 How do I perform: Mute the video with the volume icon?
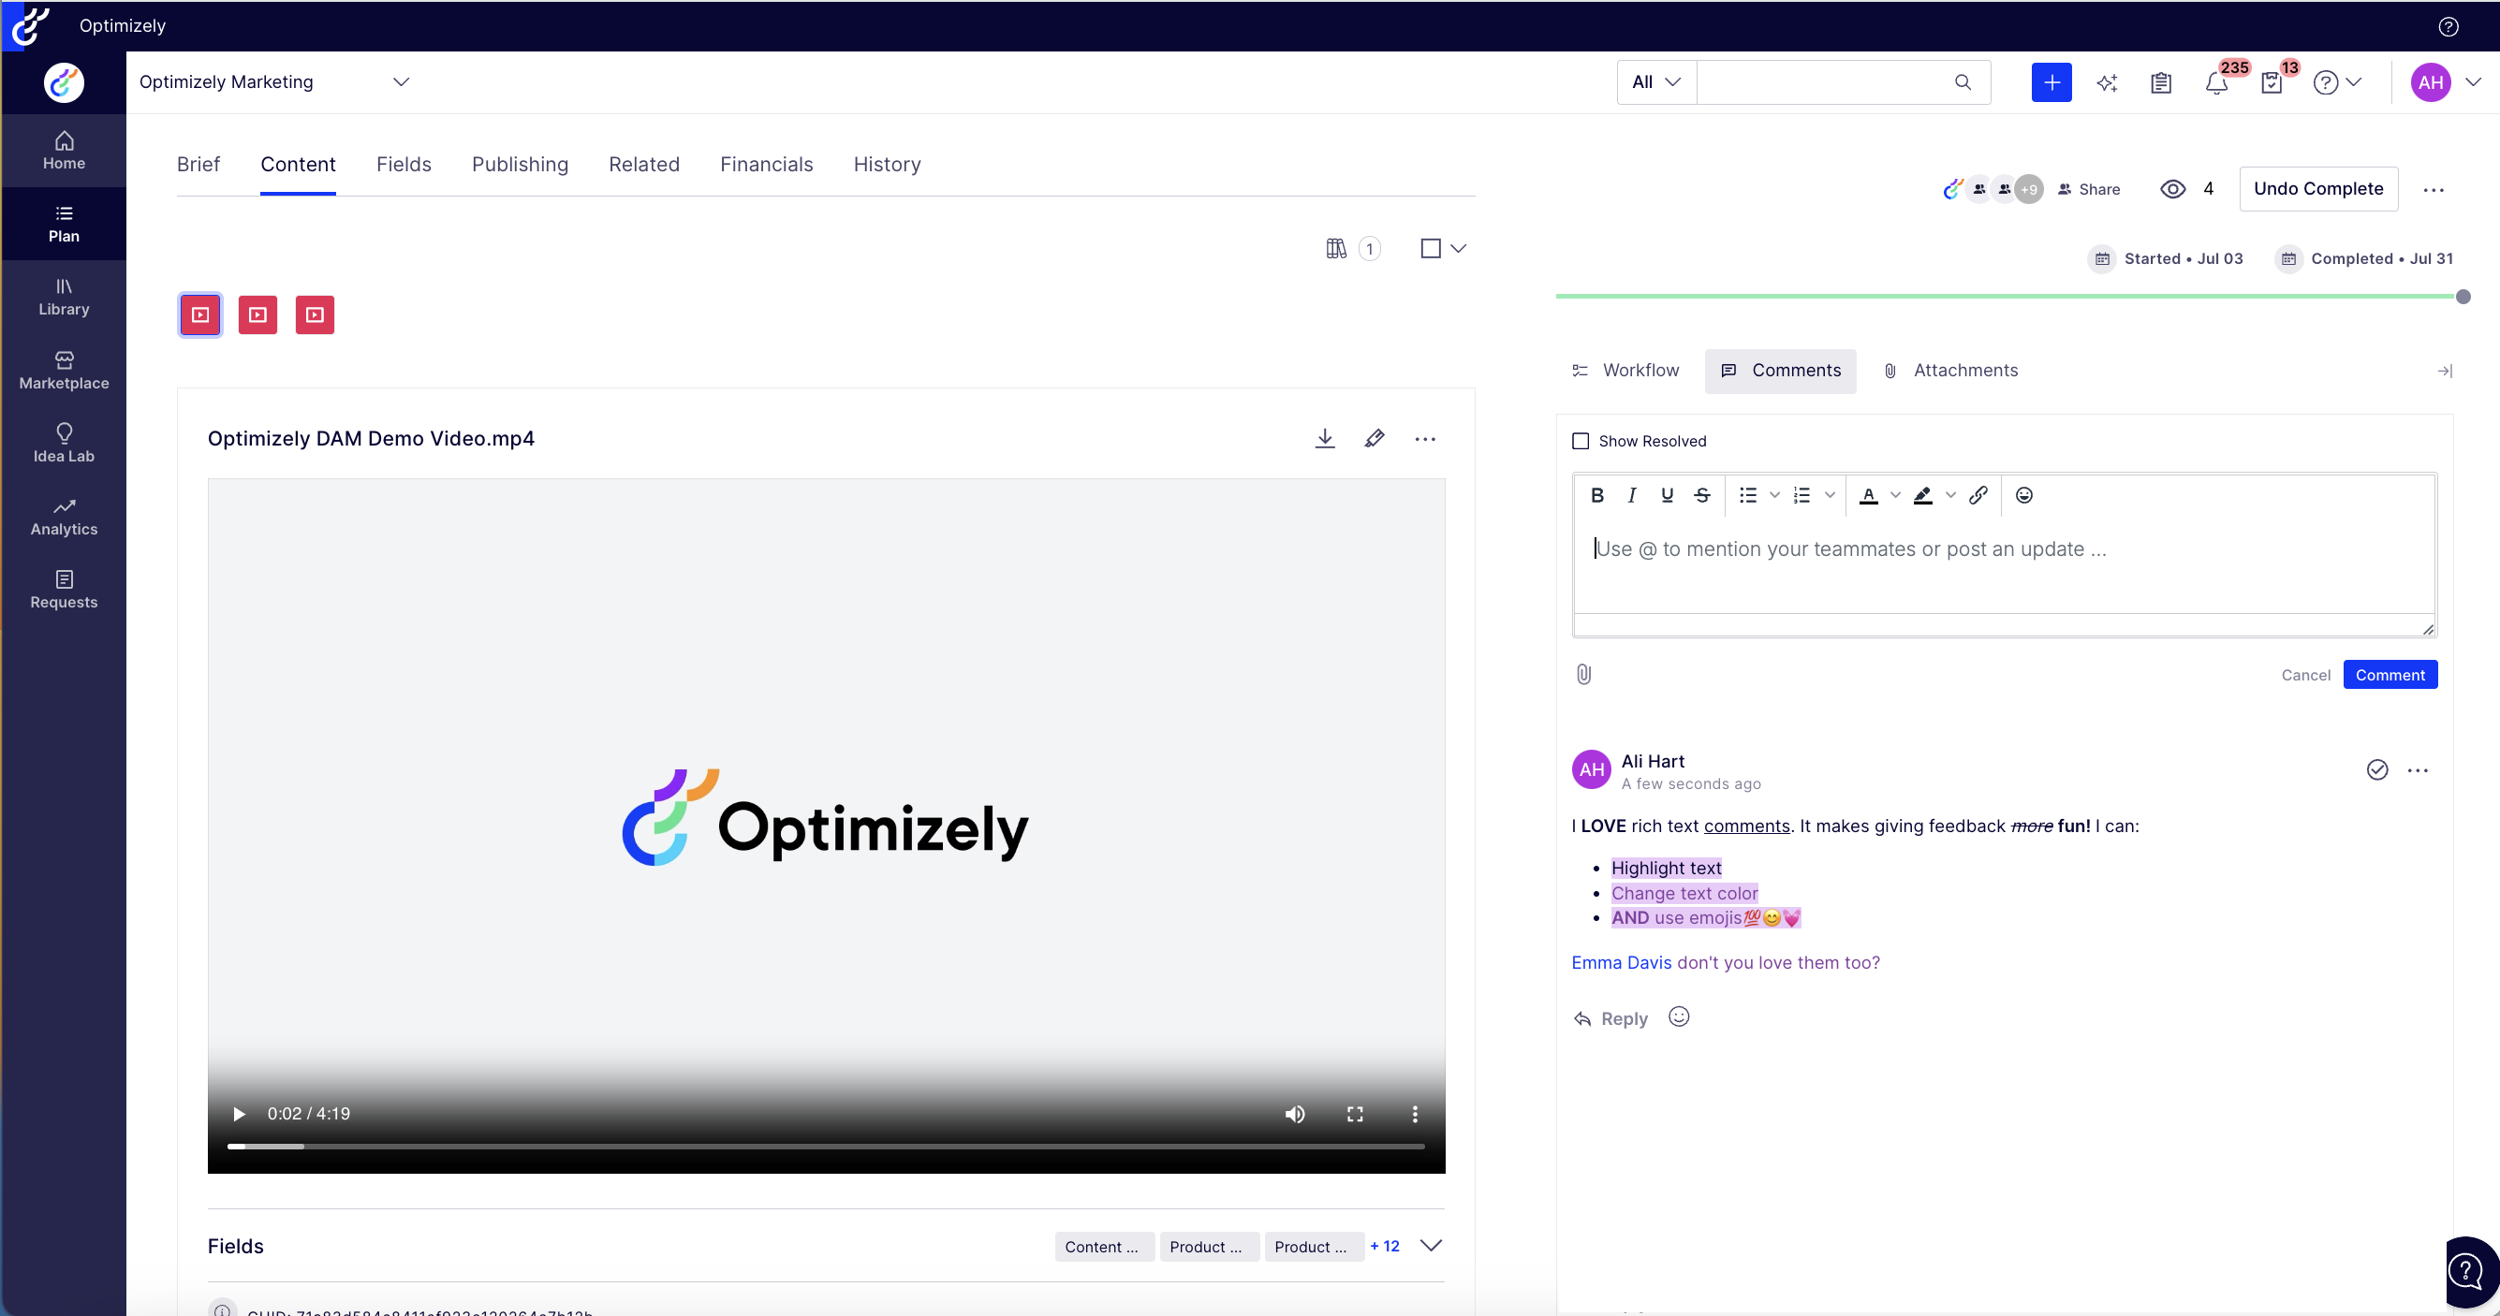pos(1295,1114)
